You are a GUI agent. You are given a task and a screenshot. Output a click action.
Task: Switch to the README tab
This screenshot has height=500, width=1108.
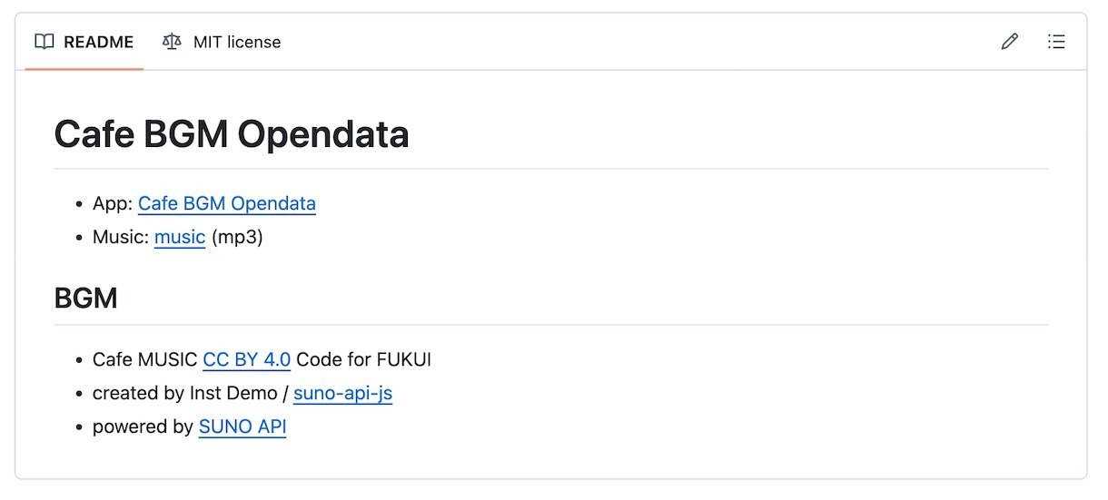coord(84,42)
